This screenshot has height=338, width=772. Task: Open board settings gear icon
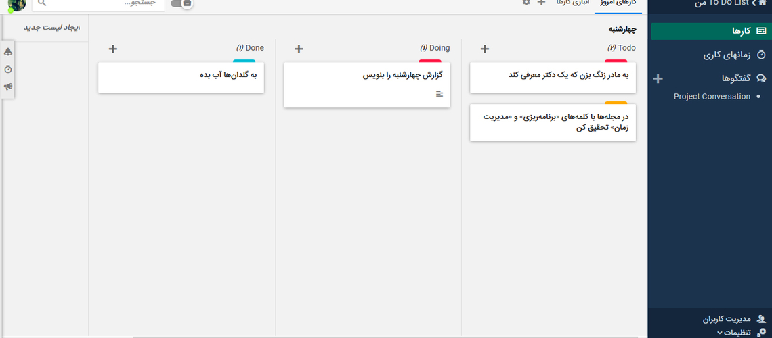pos(526,3)
